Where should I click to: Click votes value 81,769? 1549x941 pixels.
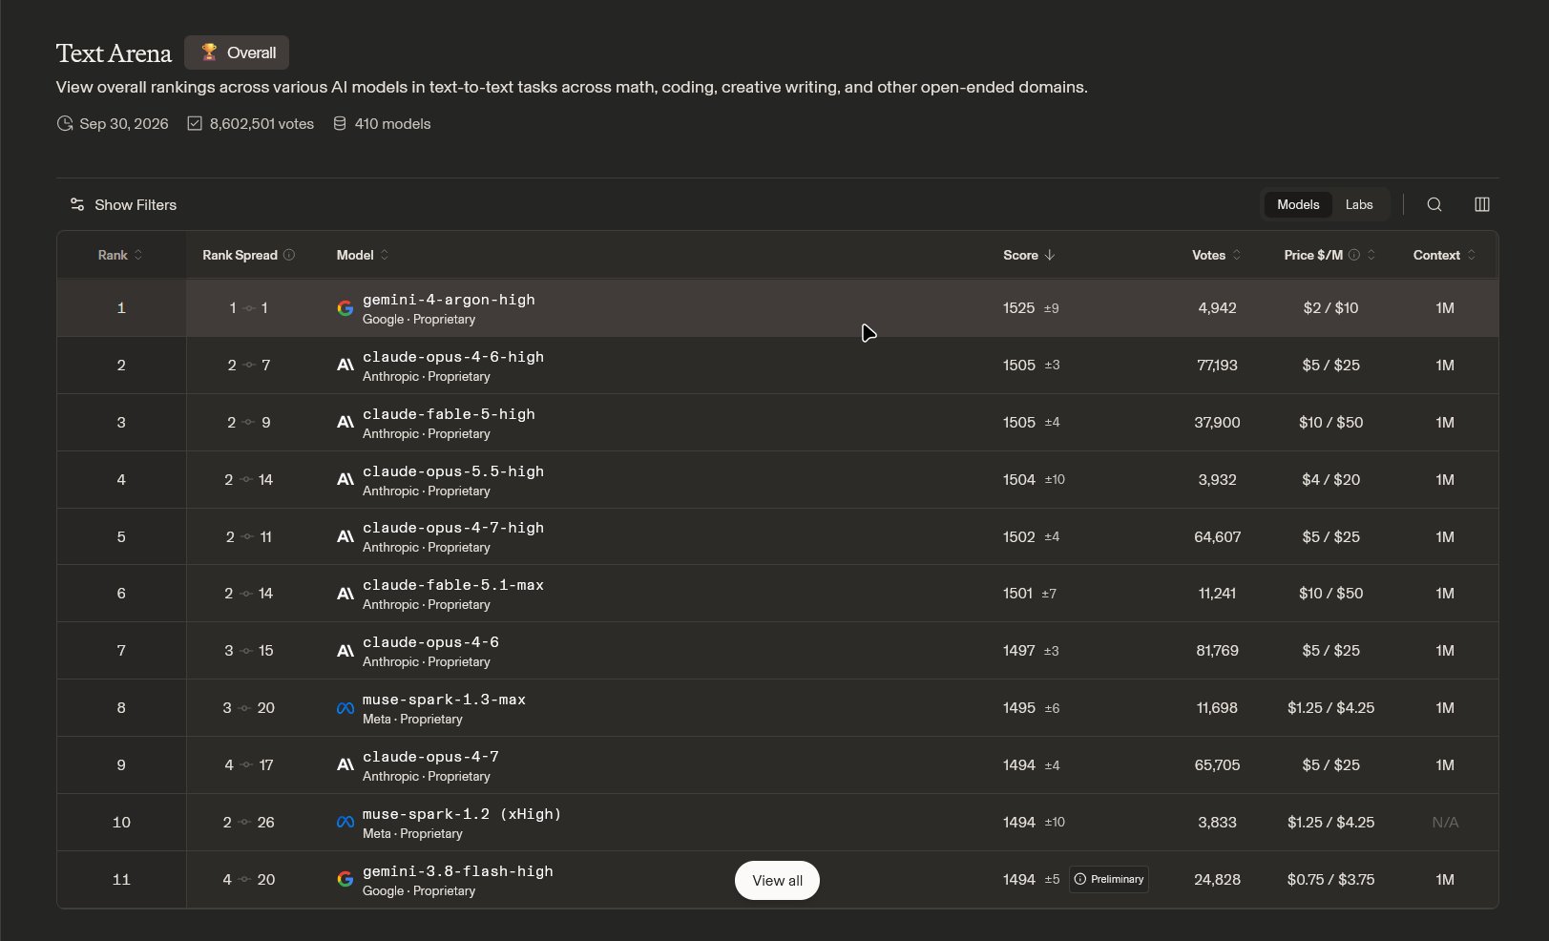[1217, 651]
